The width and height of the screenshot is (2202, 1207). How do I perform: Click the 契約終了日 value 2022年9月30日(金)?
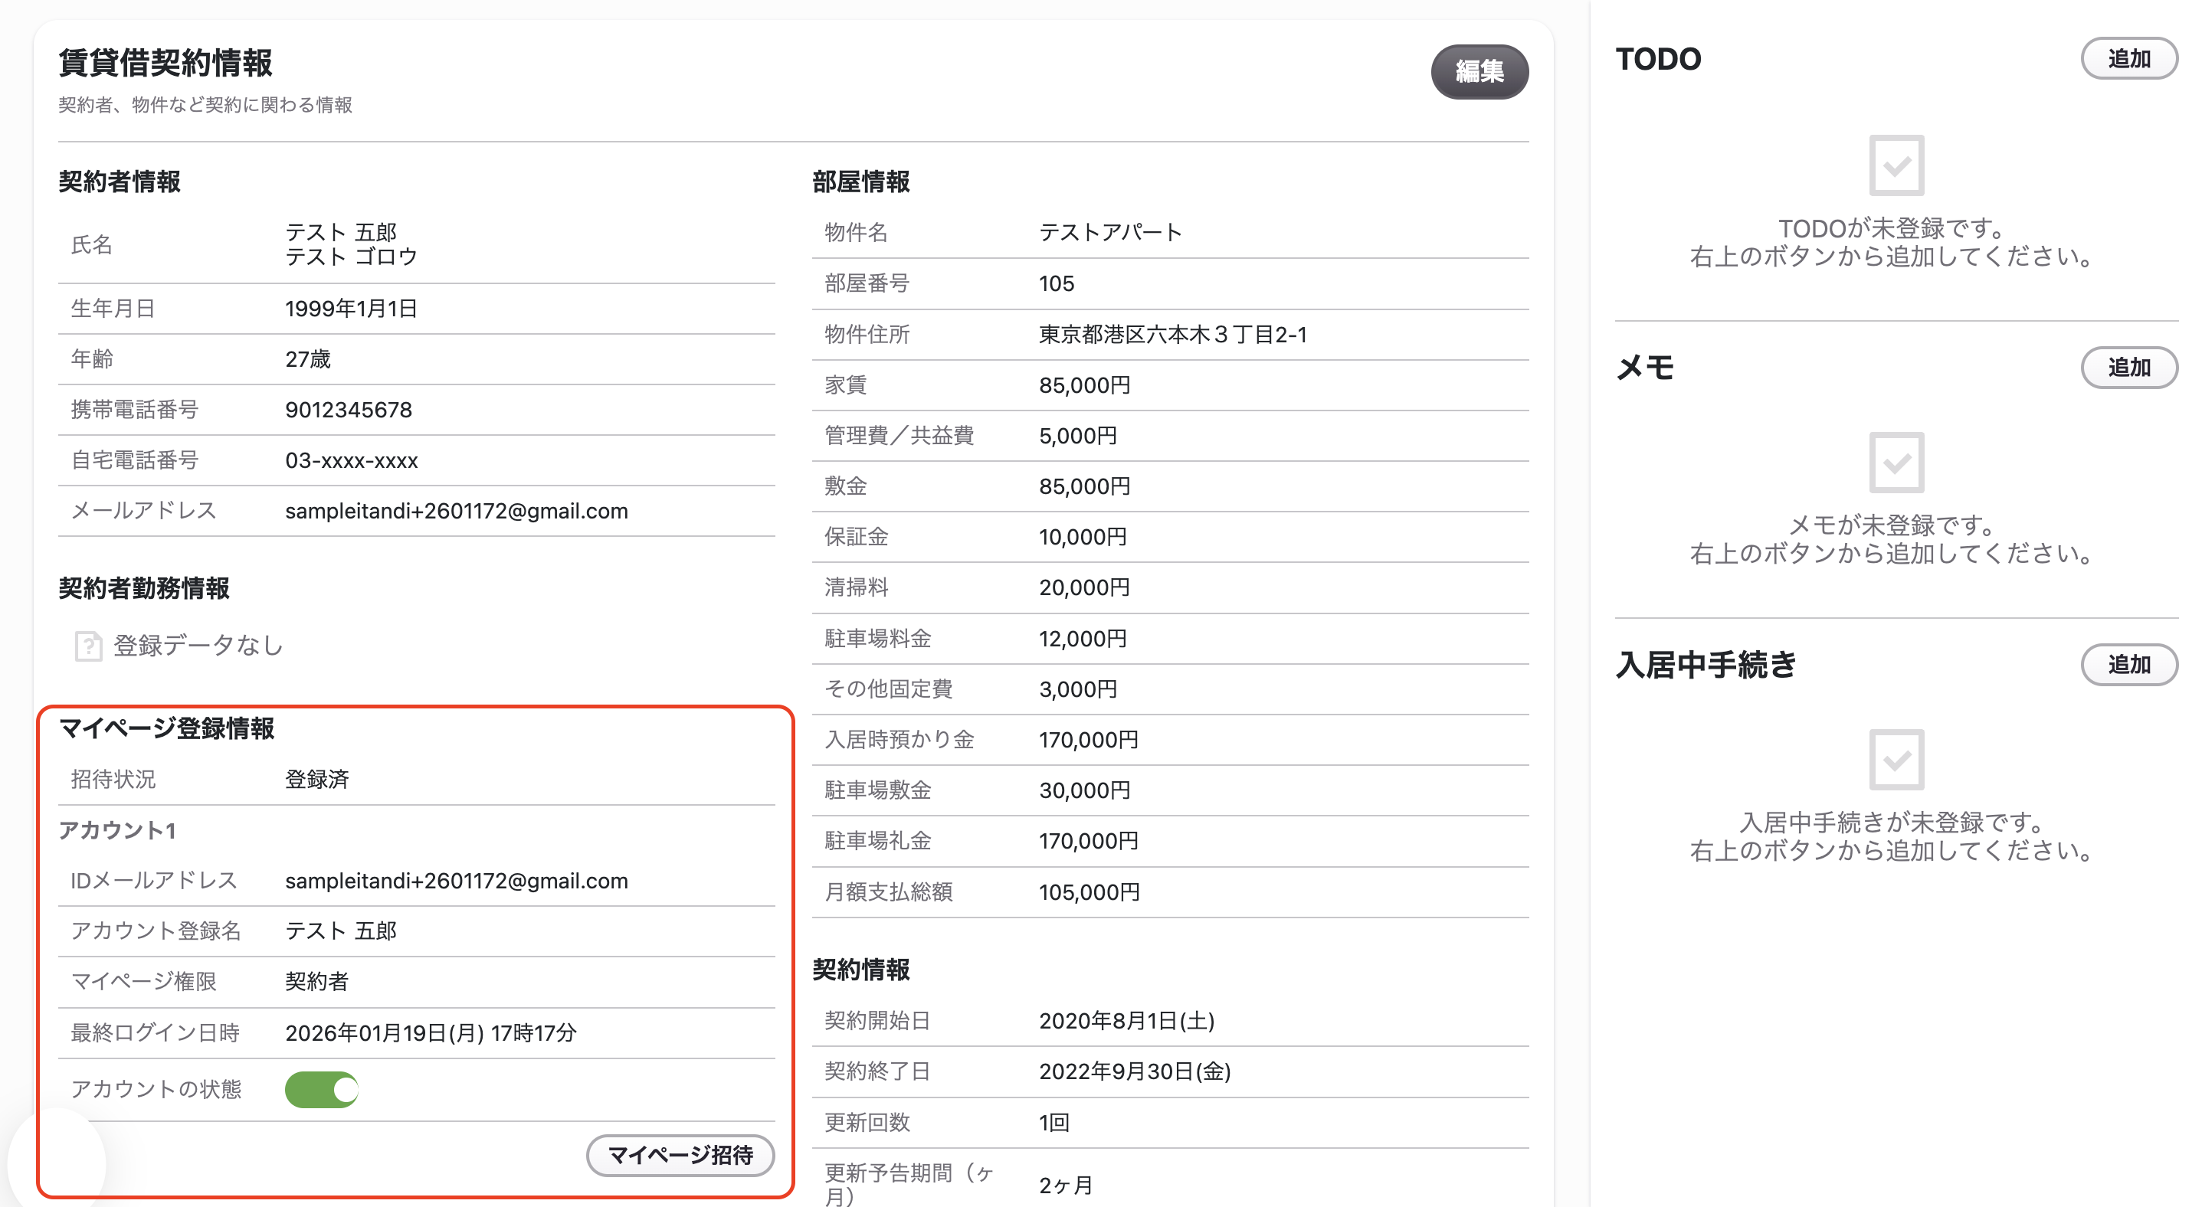point(1135,1071)
